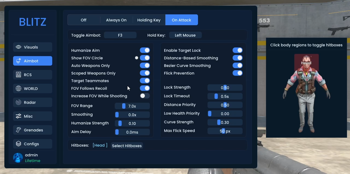Click the Configs stack icon
350x174 pixels.
(18, 144)
